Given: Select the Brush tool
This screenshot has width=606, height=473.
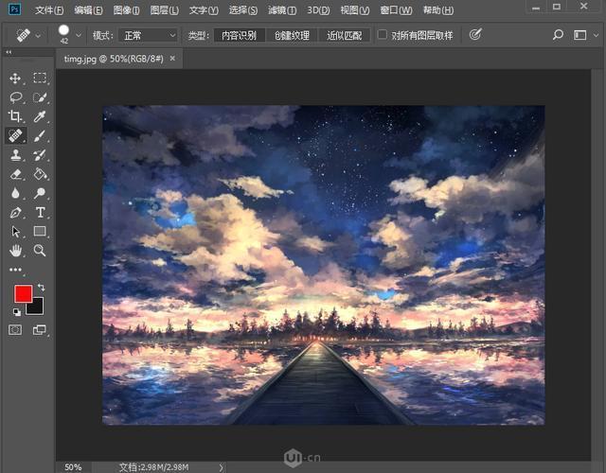Looking at the screenshot, I should (40, 135).
